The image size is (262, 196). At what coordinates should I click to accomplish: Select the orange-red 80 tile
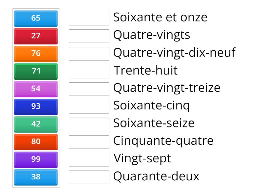pyautogui.click(x=35, y=142)
